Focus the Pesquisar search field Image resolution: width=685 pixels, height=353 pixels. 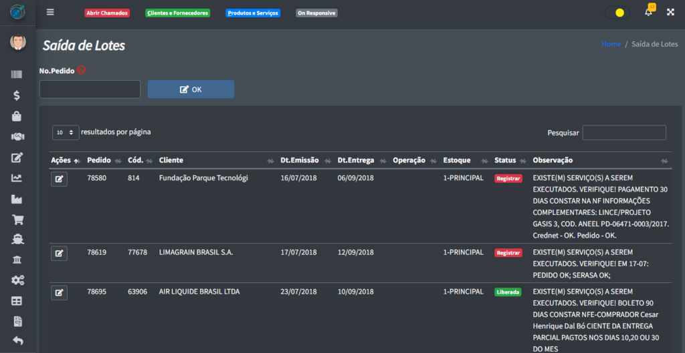coord(623,133)
